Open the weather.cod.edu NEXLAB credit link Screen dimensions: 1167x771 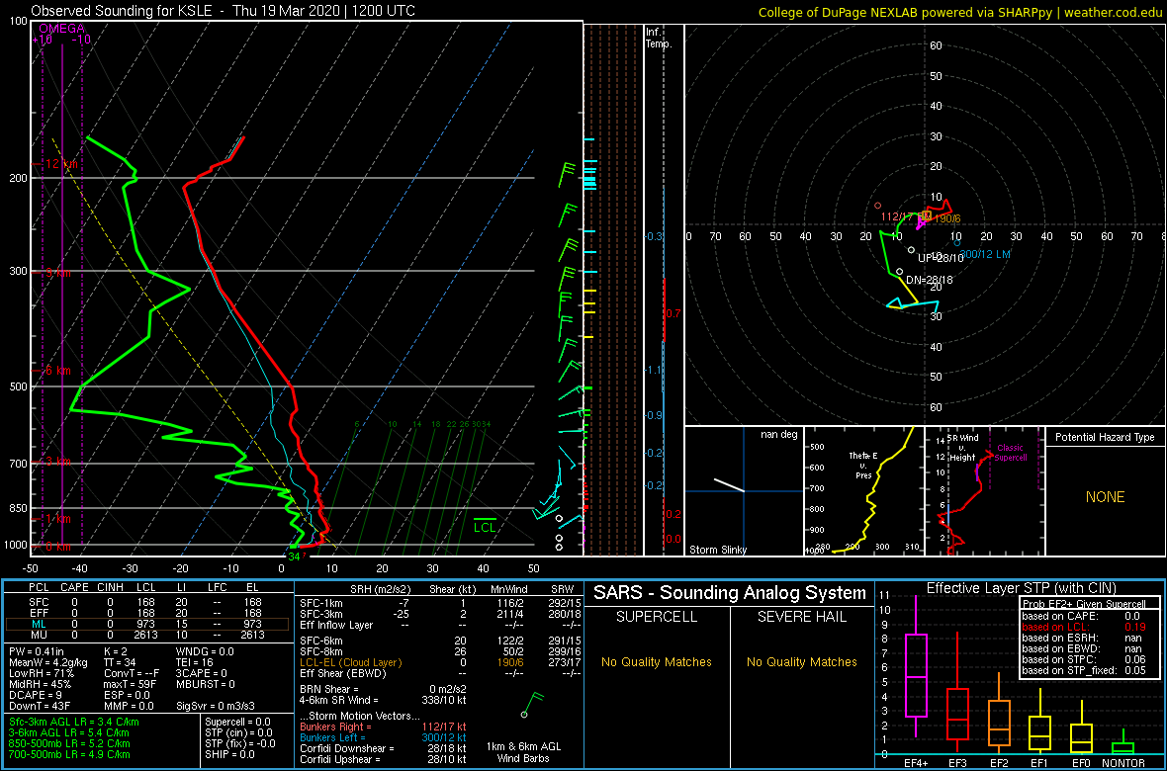(x=960, y=12)
